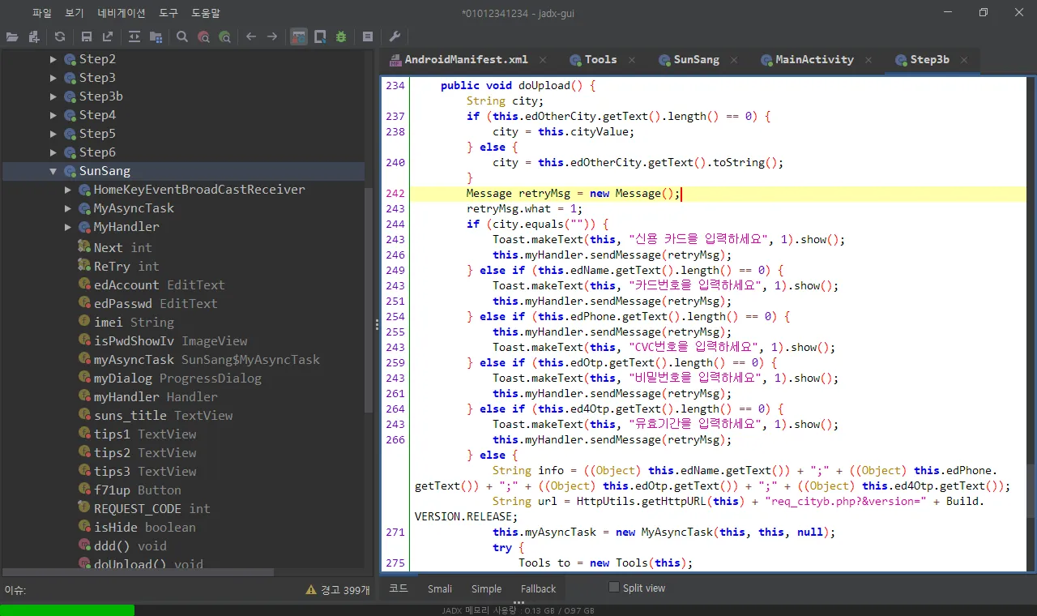Image resolution: width=1037 pixels, height=616 pixels.
Task: Close the Tools tab
Action: tap(631, 60)
